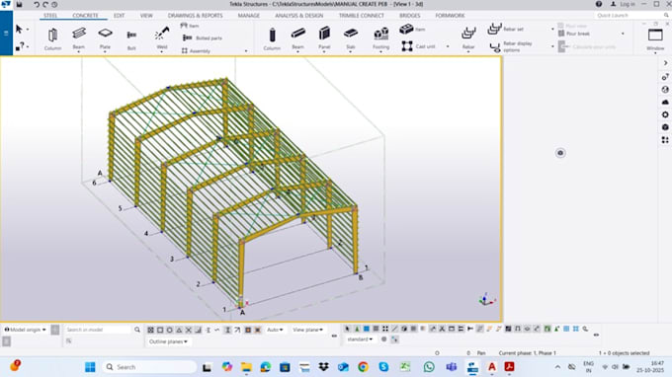This screenshot has height=377, width=672.
Task: Click the Cast unit command
Action: 419,46
